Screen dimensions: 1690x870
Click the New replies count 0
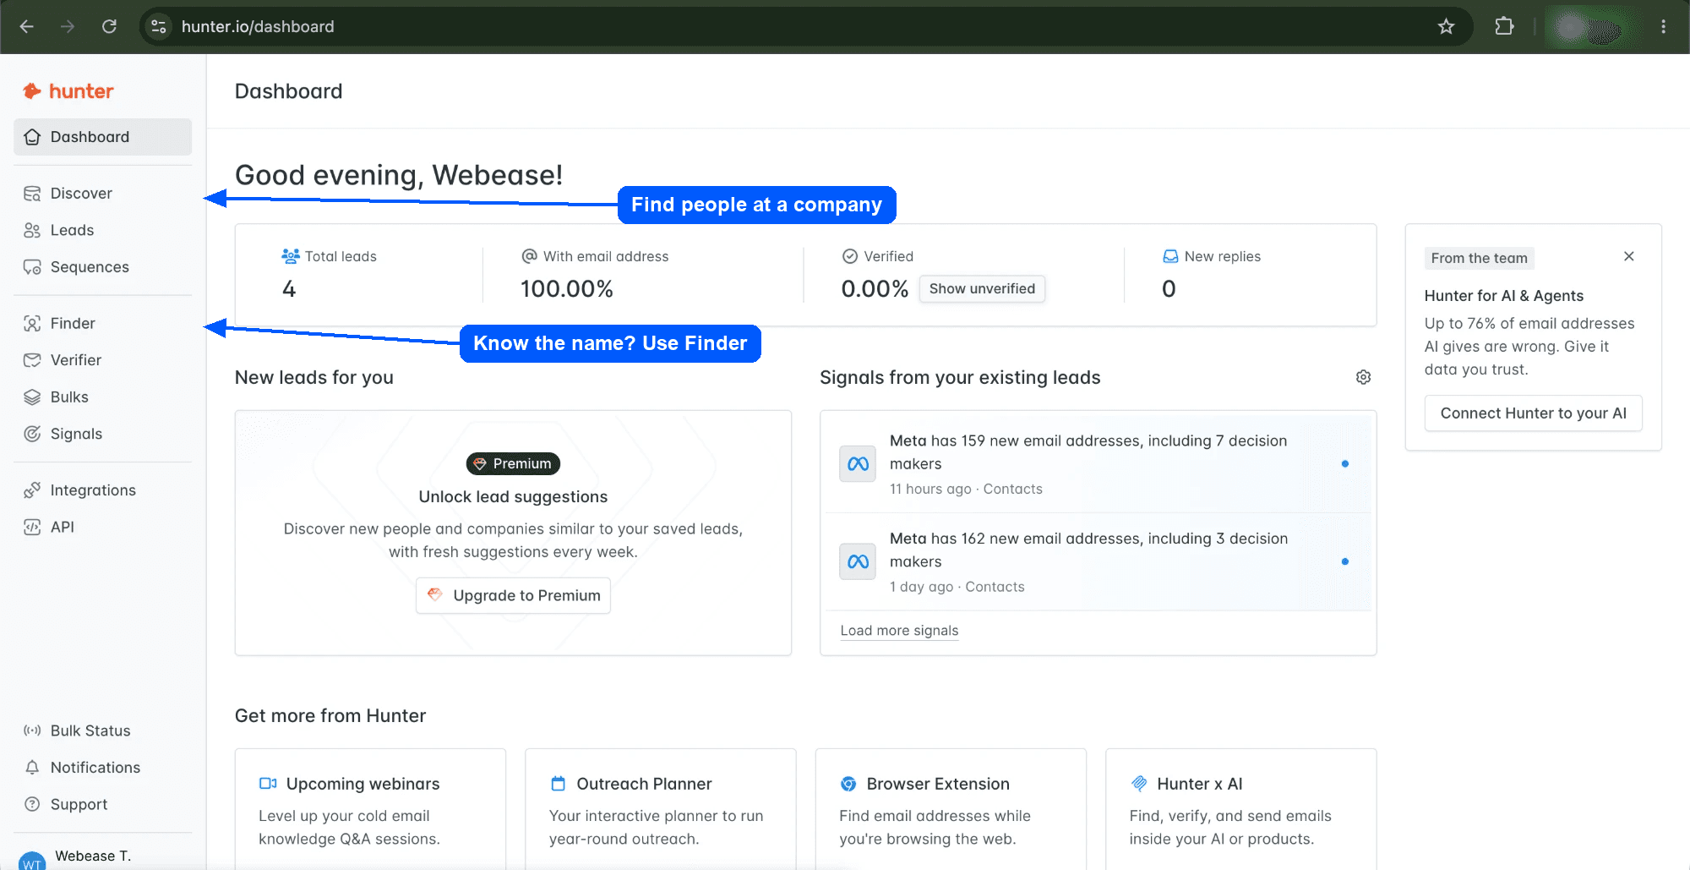click(1169, 289)
